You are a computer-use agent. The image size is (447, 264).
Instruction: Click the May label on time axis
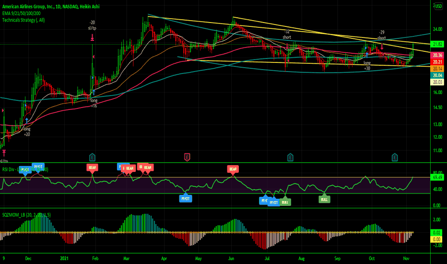tap(199, 259)
